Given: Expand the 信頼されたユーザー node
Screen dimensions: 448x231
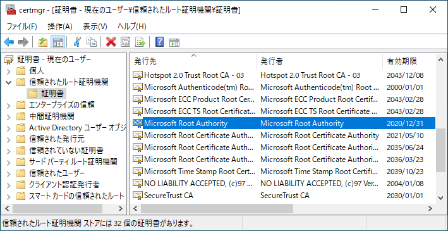Looking at the screenshot, I should click(x=9, y=174).
